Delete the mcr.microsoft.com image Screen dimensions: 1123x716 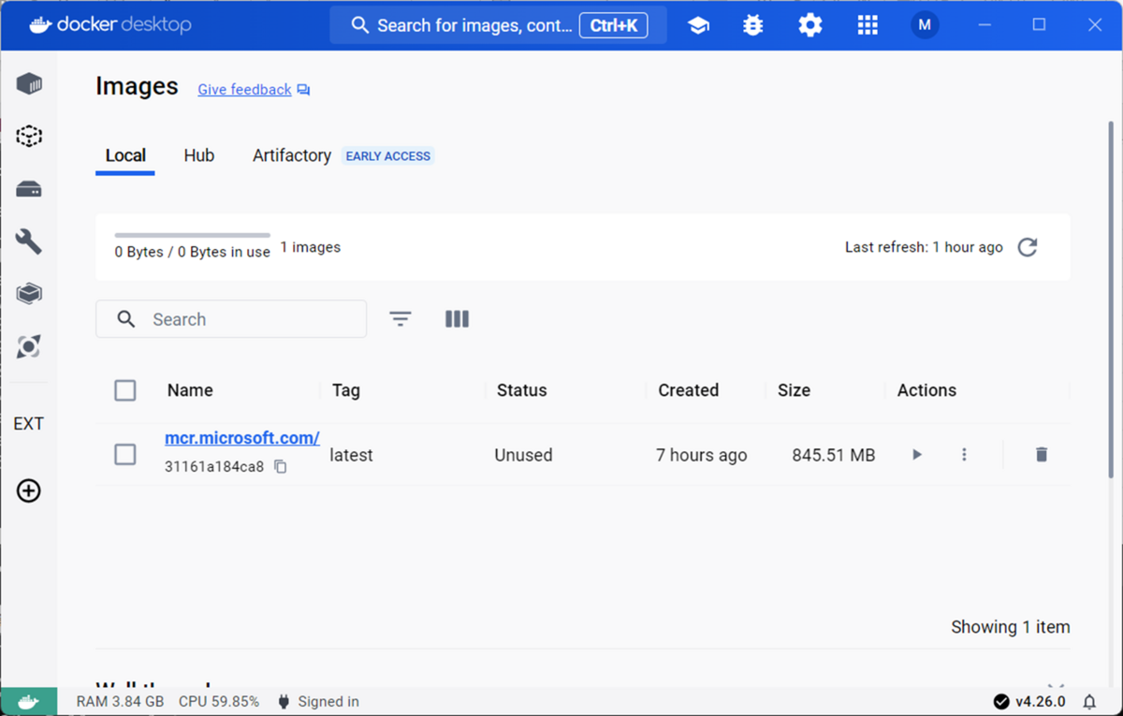pos(1042,455)
